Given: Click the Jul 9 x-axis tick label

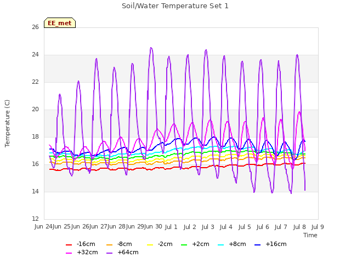Looking at the screenshot, I should pyautogui.click(x=318, y=227).
